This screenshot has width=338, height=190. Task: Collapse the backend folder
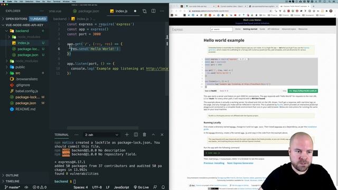pos(22,31)
